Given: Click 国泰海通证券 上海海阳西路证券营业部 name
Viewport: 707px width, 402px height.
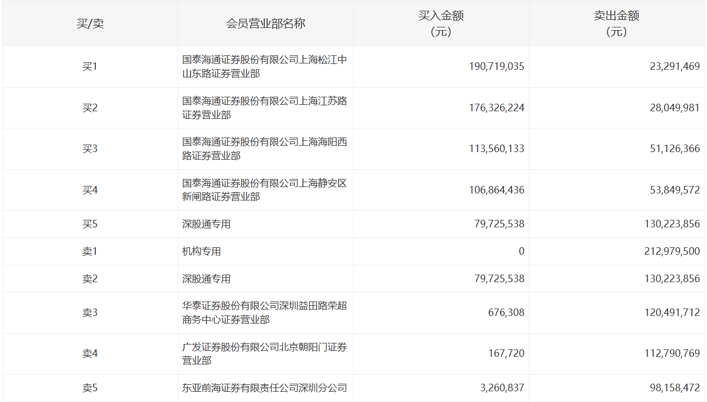Looking at the screenshot, I should coord(264,149).
